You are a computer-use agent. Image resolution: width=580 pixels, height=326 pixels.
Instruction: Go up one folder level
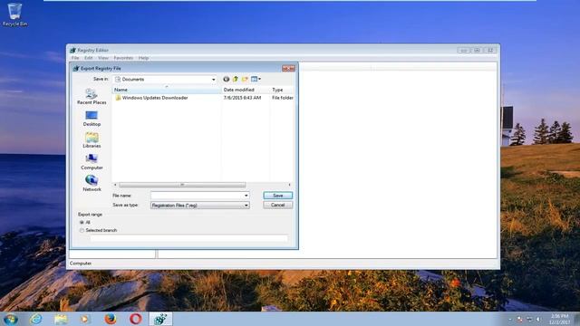(236, 79)
